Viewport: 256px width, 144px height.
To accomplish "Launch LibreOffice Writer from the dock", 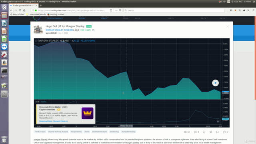I will (4, 23).
